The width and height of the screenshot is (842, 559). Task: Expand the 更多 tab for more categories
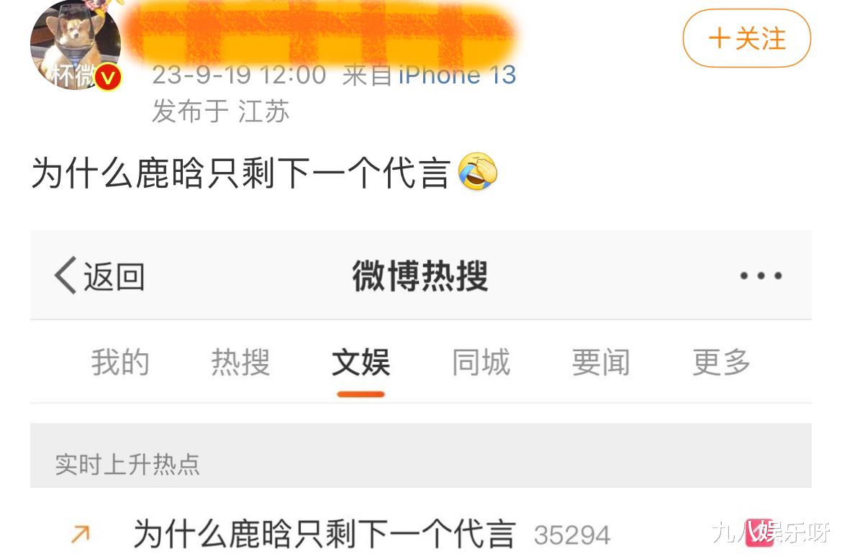click(x=721, y=362)
